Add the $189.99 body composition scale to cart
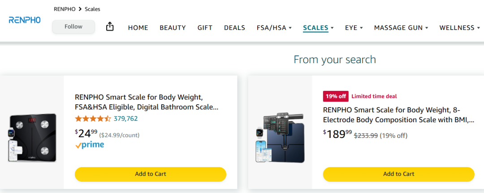This screenshot has height=193, width=484. (x=398, y=174)
